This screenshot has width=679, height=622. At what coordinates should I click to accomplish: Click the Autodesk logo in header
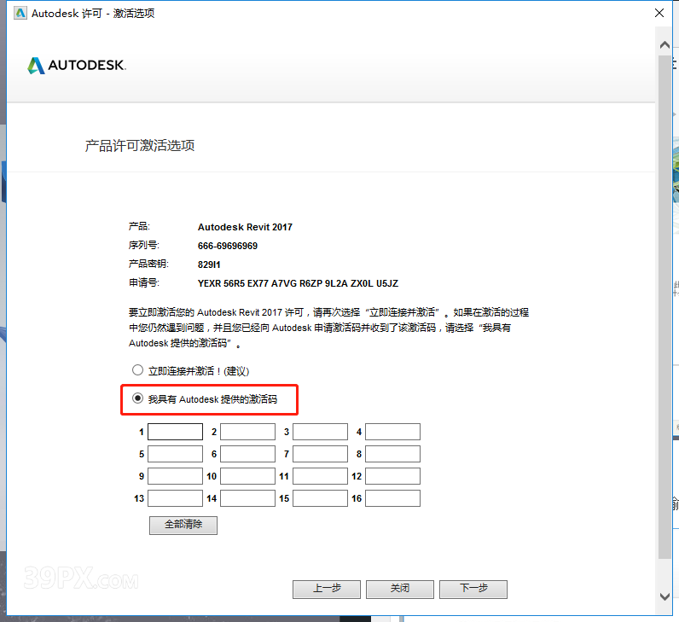point(77,66)
